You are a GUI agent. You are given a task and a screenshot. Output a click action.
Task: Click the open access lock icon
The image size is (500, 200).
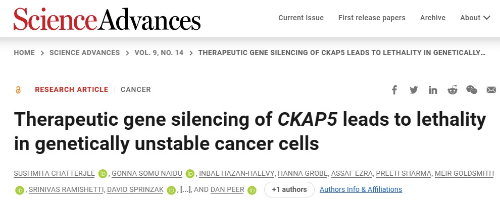[x=18, y=90]
